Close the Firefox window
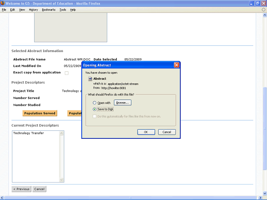Image resolution: width=267 pixels, height=200 pixels. point(264,3)
